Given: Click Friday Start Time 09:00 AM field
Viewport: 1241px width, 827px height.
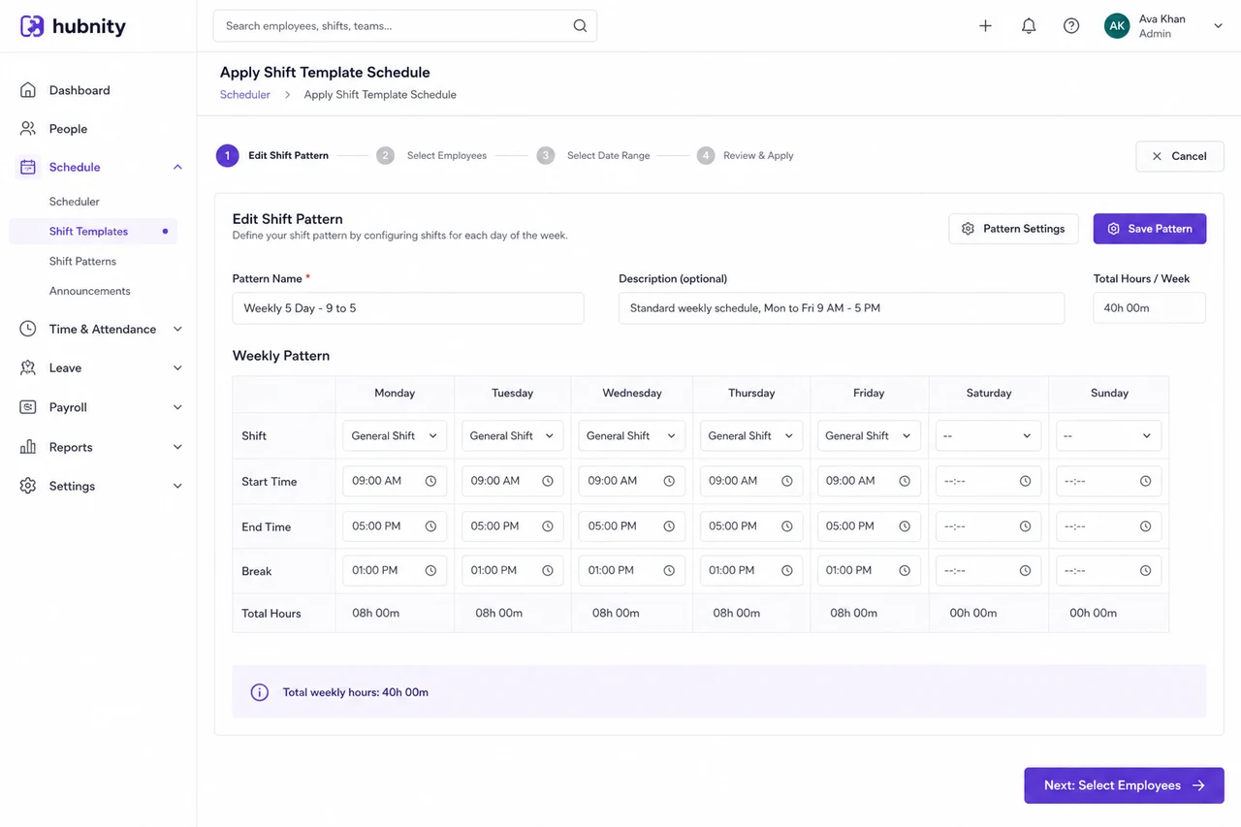Looking at the screenshot, I should [869, 481].
